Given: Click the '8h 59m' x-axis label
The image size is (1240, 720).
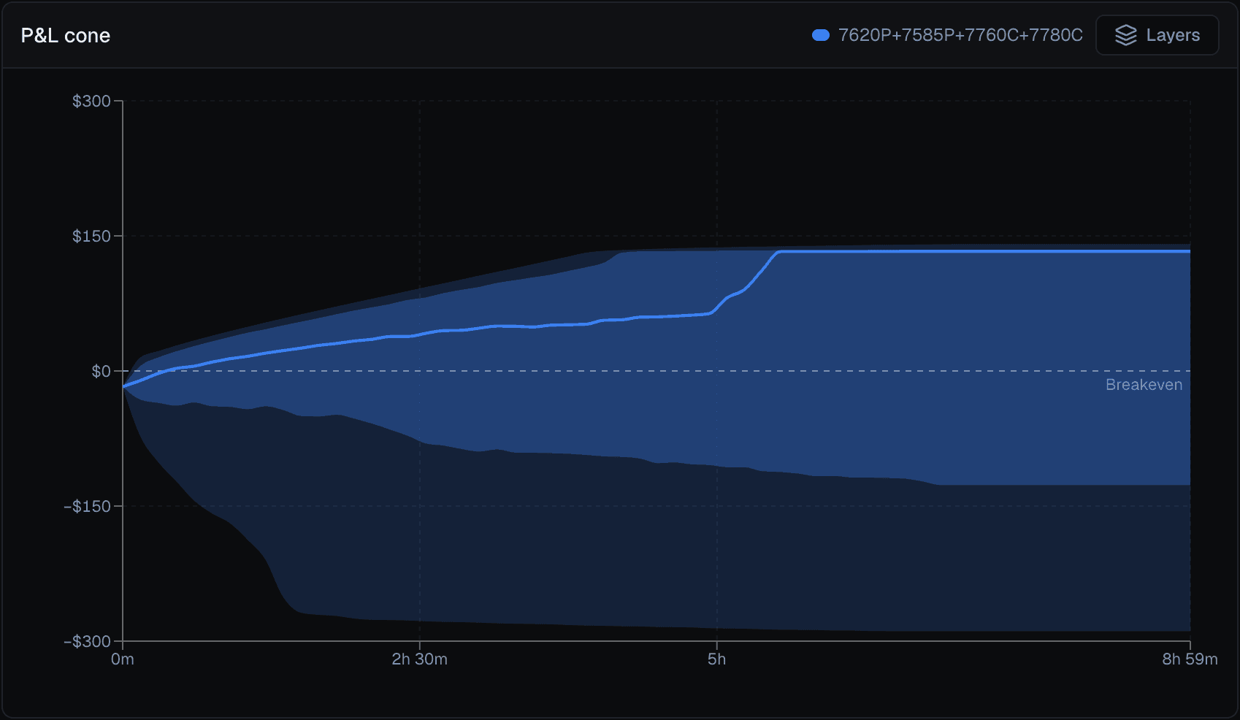Looking at the screenshot, I should [x=1190, y=659].
